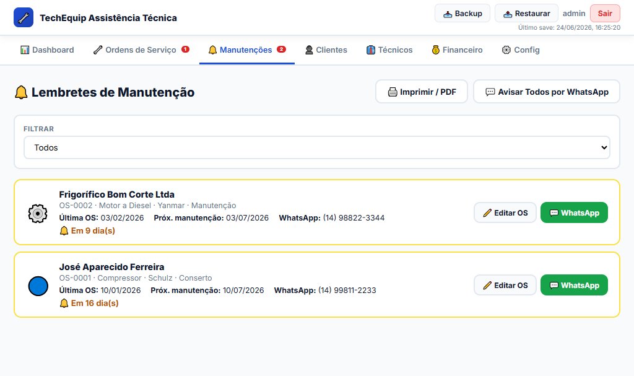
Task: Send WhatsApp to José Aparecido Ferreira
Action: click(x=574, y=285)
